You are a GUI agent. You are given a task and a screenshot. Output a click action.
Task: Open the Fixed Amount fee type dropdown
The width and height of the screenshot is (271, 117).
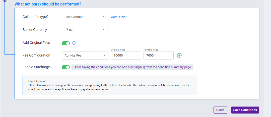pyautogui.click(x=85, y=17)
